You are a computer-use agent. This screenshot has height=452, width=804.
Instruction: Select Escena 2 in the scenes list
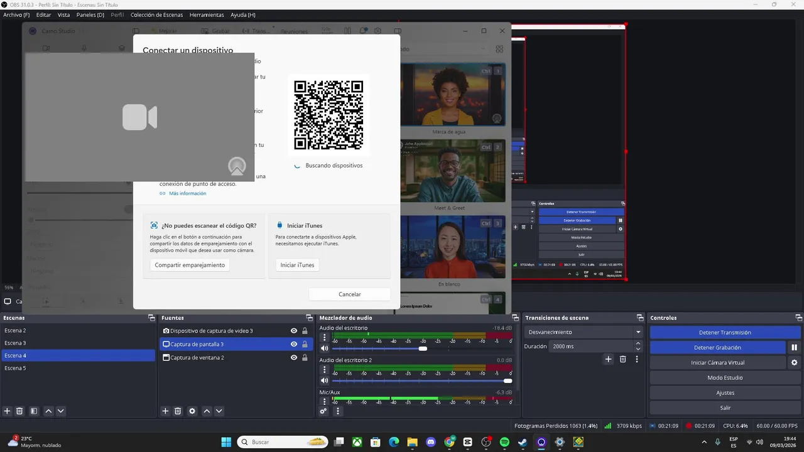(78, 330)
